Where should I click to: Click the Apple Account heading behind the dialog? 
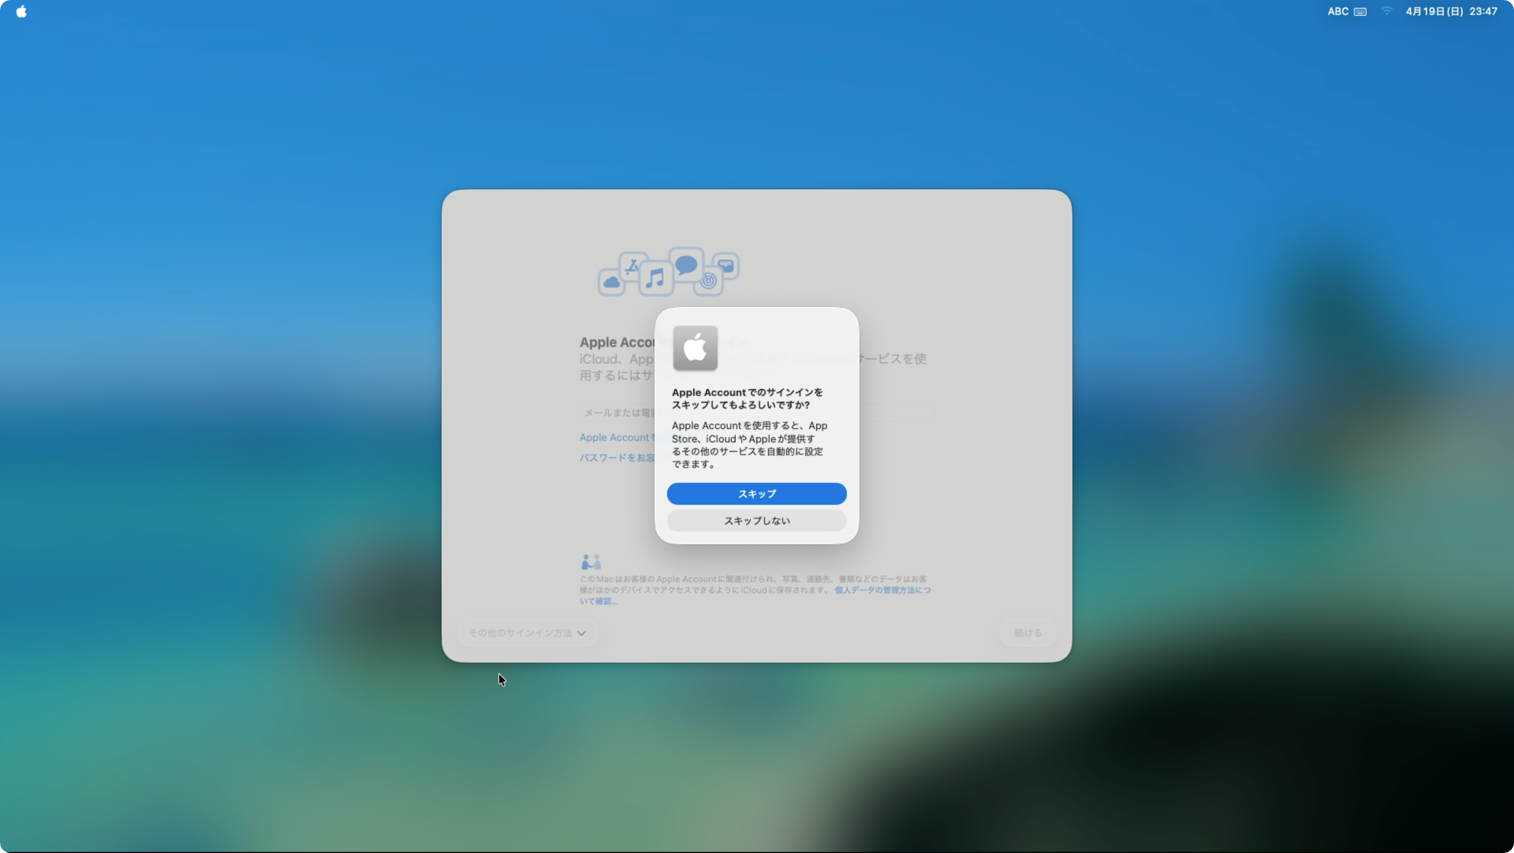tap(617, 342)
